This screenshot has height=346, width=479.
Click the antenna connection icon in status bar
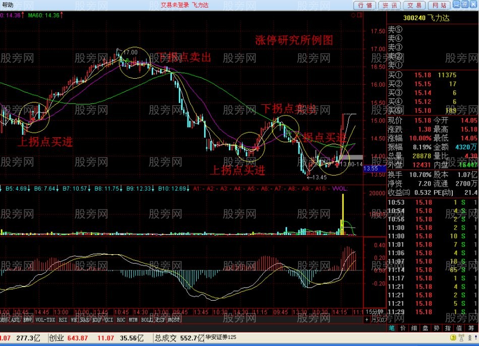461,338
